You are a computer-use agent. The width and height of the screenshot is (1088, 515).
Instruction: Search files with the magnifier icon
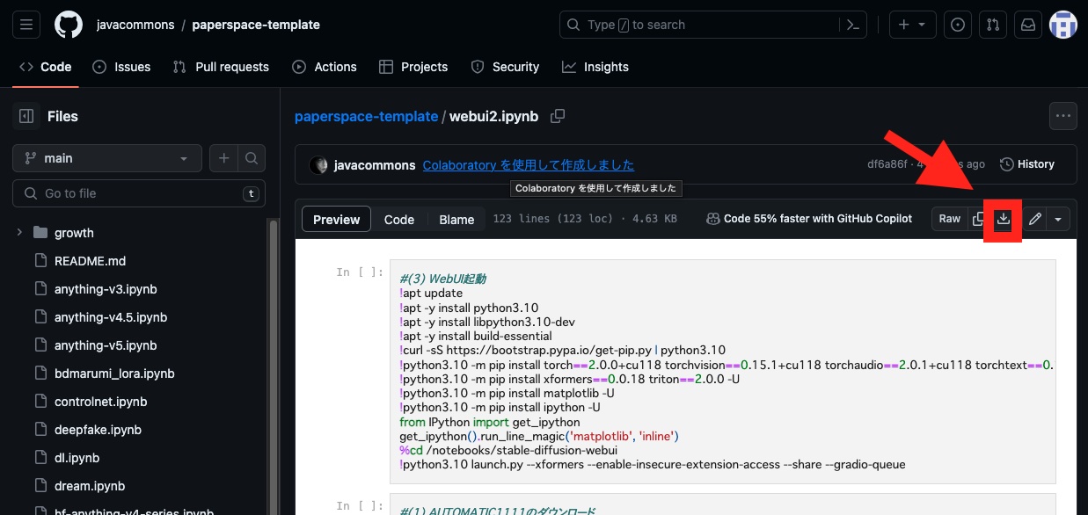[251, 158]
